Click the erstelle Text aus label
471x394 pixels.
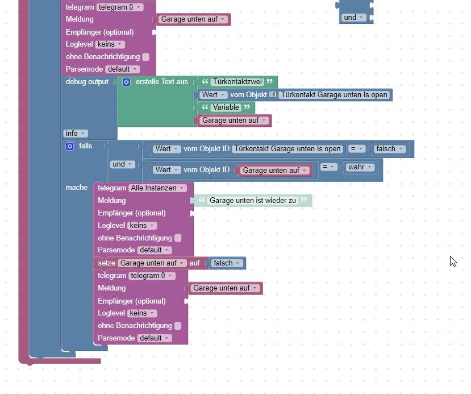point(161,82)
